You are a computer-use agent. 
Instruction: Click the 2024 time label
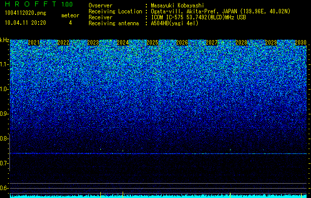[123, 43]
